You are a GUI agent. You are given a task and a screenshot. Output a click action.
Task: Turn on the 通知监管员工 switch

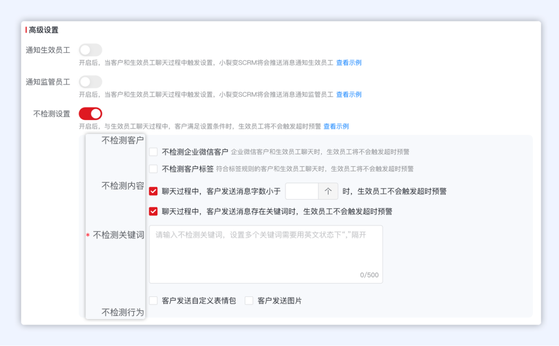pos(90,82)
